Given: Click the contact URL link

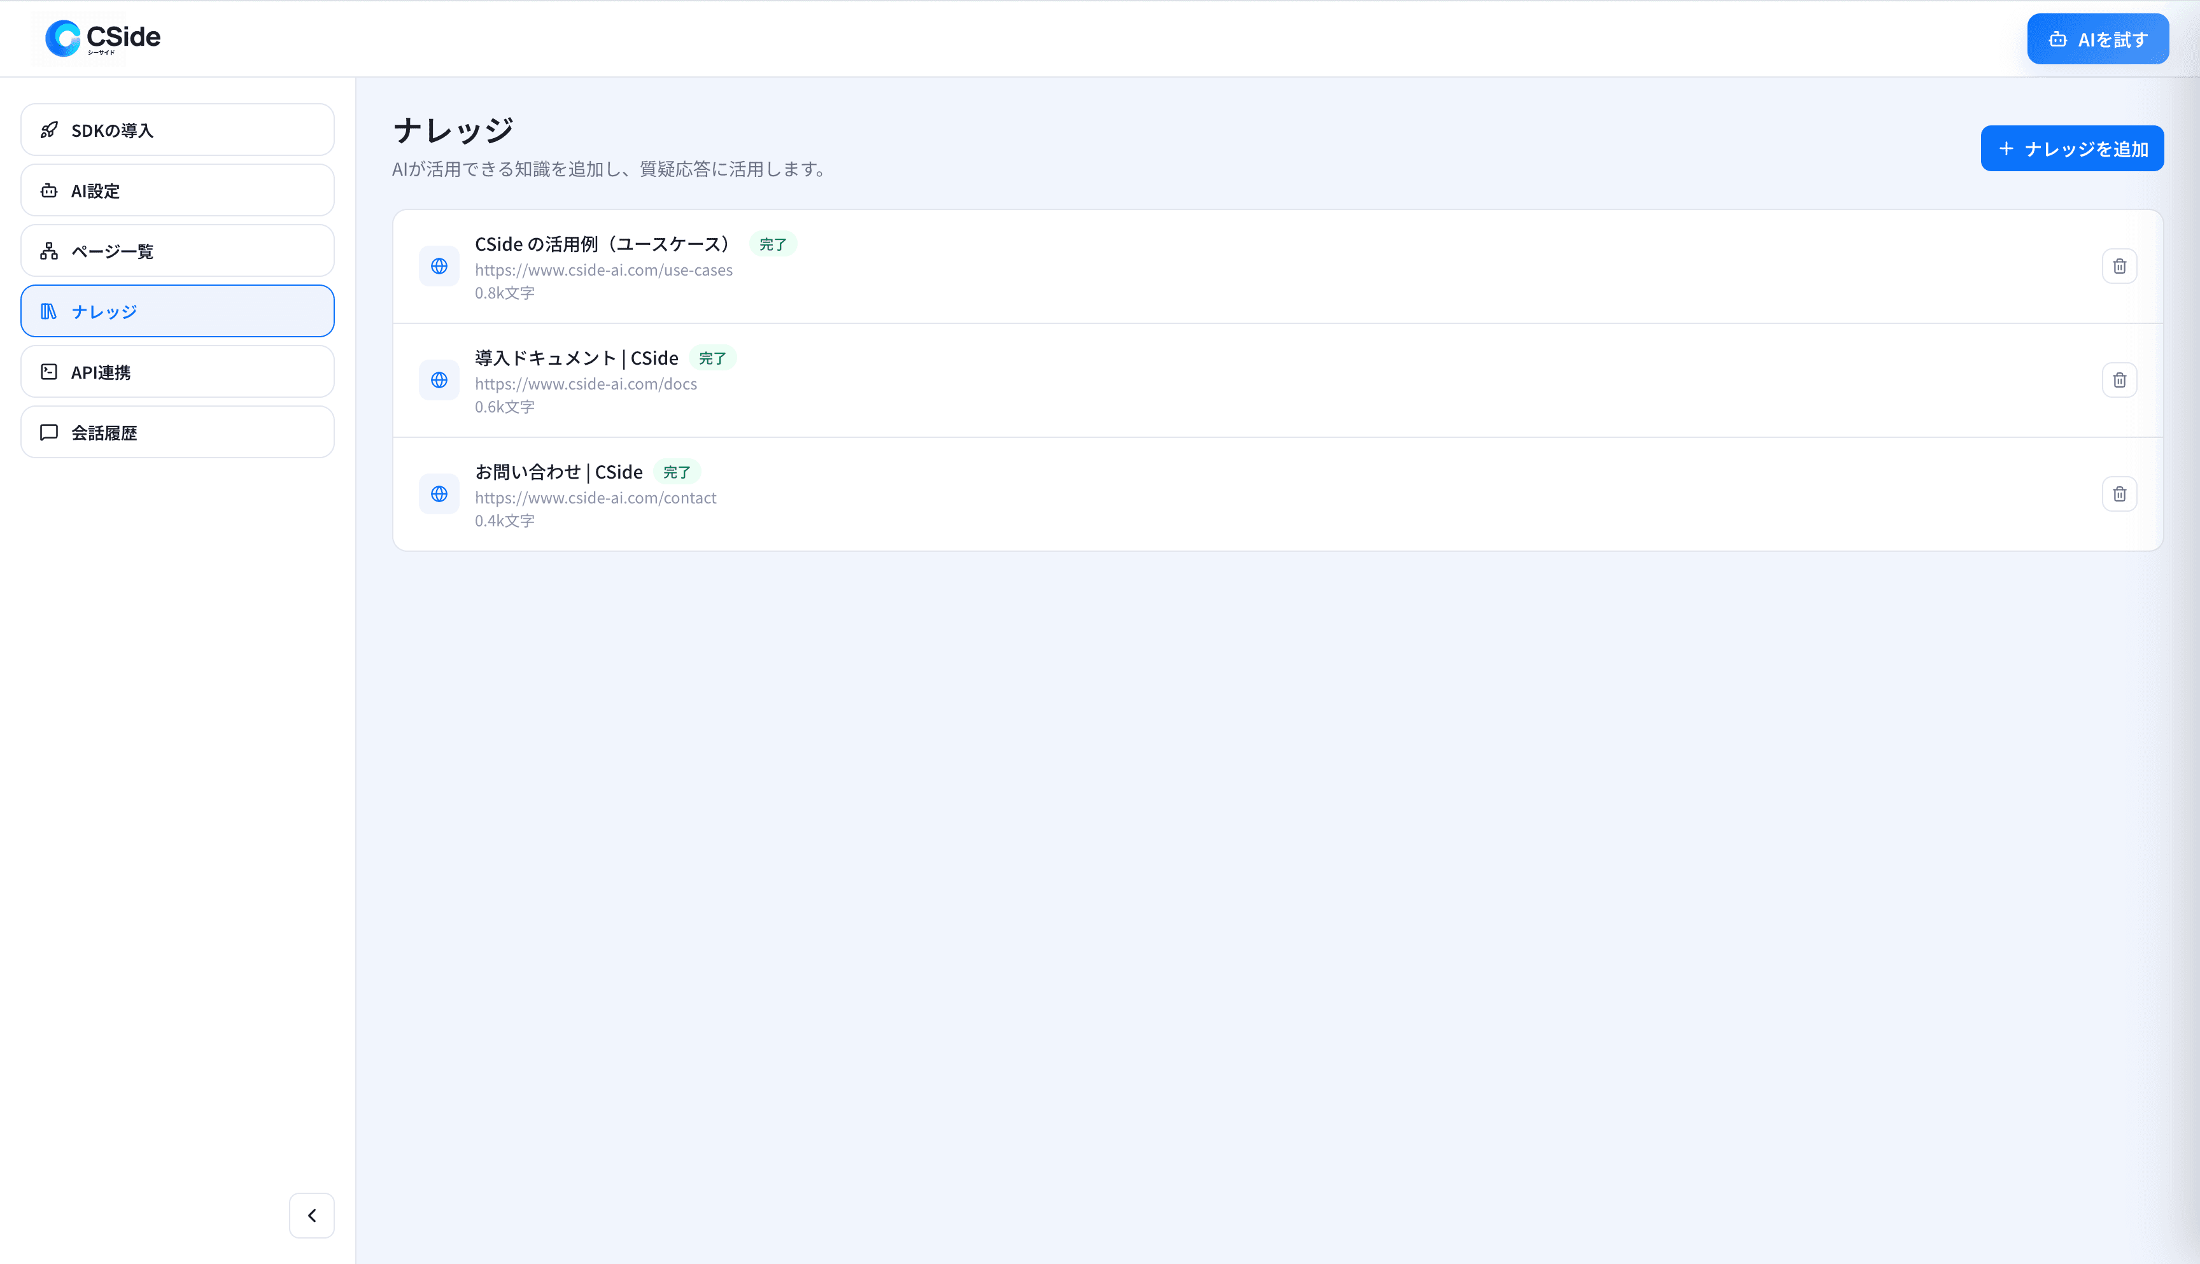Looking at the screenshot, I should point(596,498).
